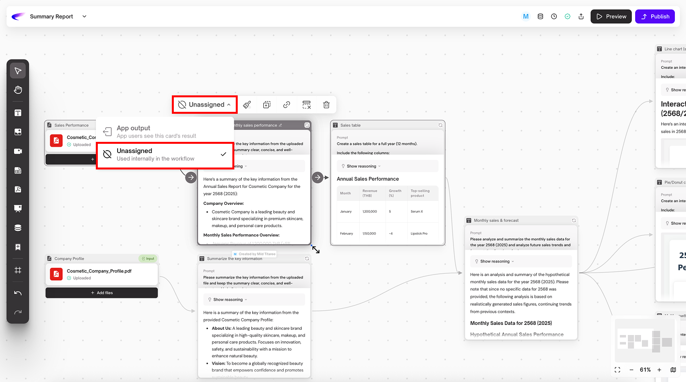This screenshot has height=382, width=686.
Task: Collapse the Unassigned dropdown button
Action: (205, 105)
